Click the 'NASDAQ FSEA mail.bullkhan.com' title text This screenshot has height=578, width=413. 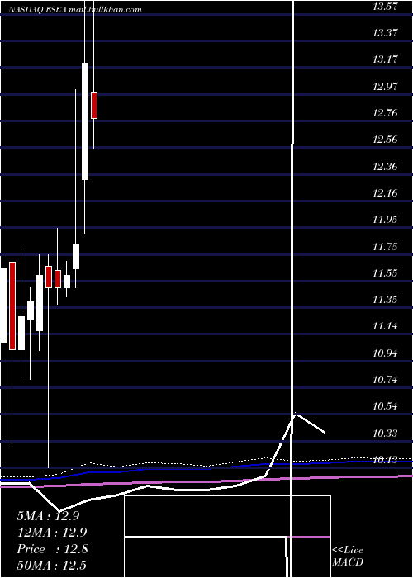coord(75,10)
